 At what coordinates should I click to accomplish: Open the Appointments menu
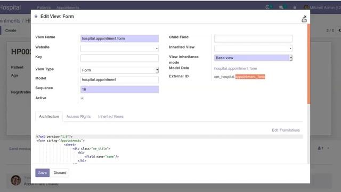(x=68, y=7)
